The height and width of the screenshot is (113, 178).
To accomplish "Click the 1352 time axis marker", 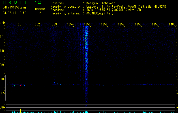I will coord(37,24).
